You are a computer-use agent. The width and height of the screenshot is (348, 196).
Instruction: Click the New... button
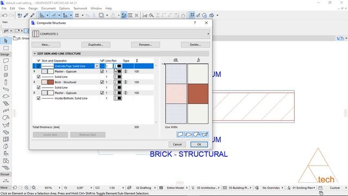pyautogui.click(x=46, y=45)
